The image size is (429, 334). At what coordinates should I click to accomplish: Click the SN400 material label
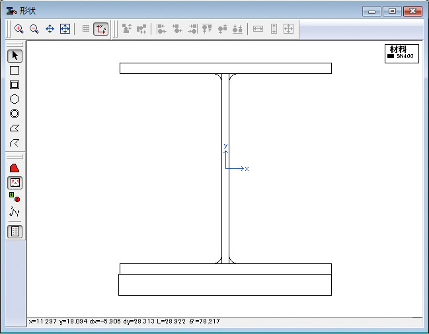pos(405,56)
